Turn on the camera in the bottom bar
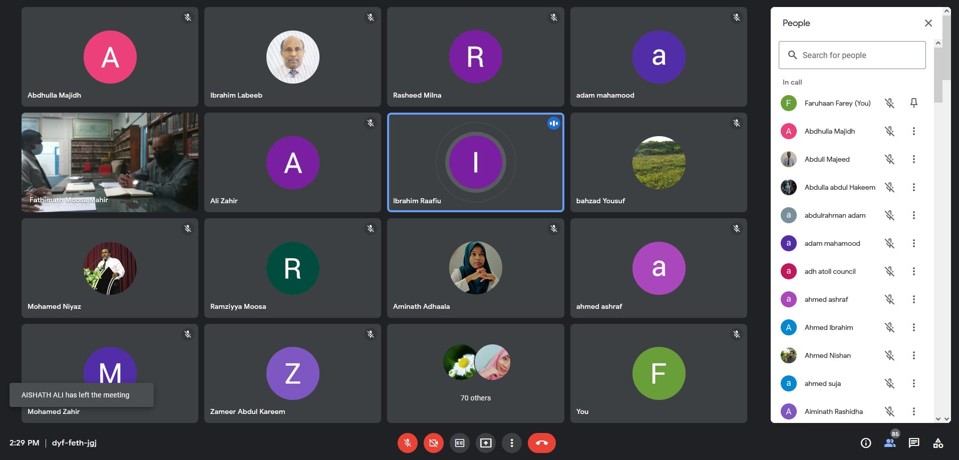This screenshot has width=959, height=460. (x=434, y=443)
